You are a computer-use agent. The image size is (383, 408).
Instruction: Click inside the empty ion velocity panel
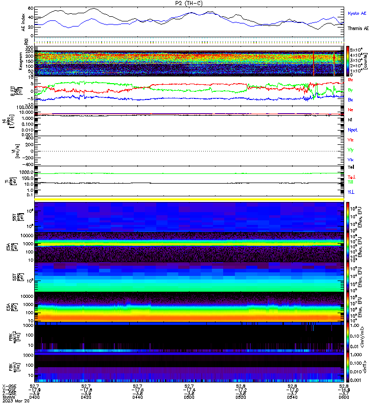189,151
